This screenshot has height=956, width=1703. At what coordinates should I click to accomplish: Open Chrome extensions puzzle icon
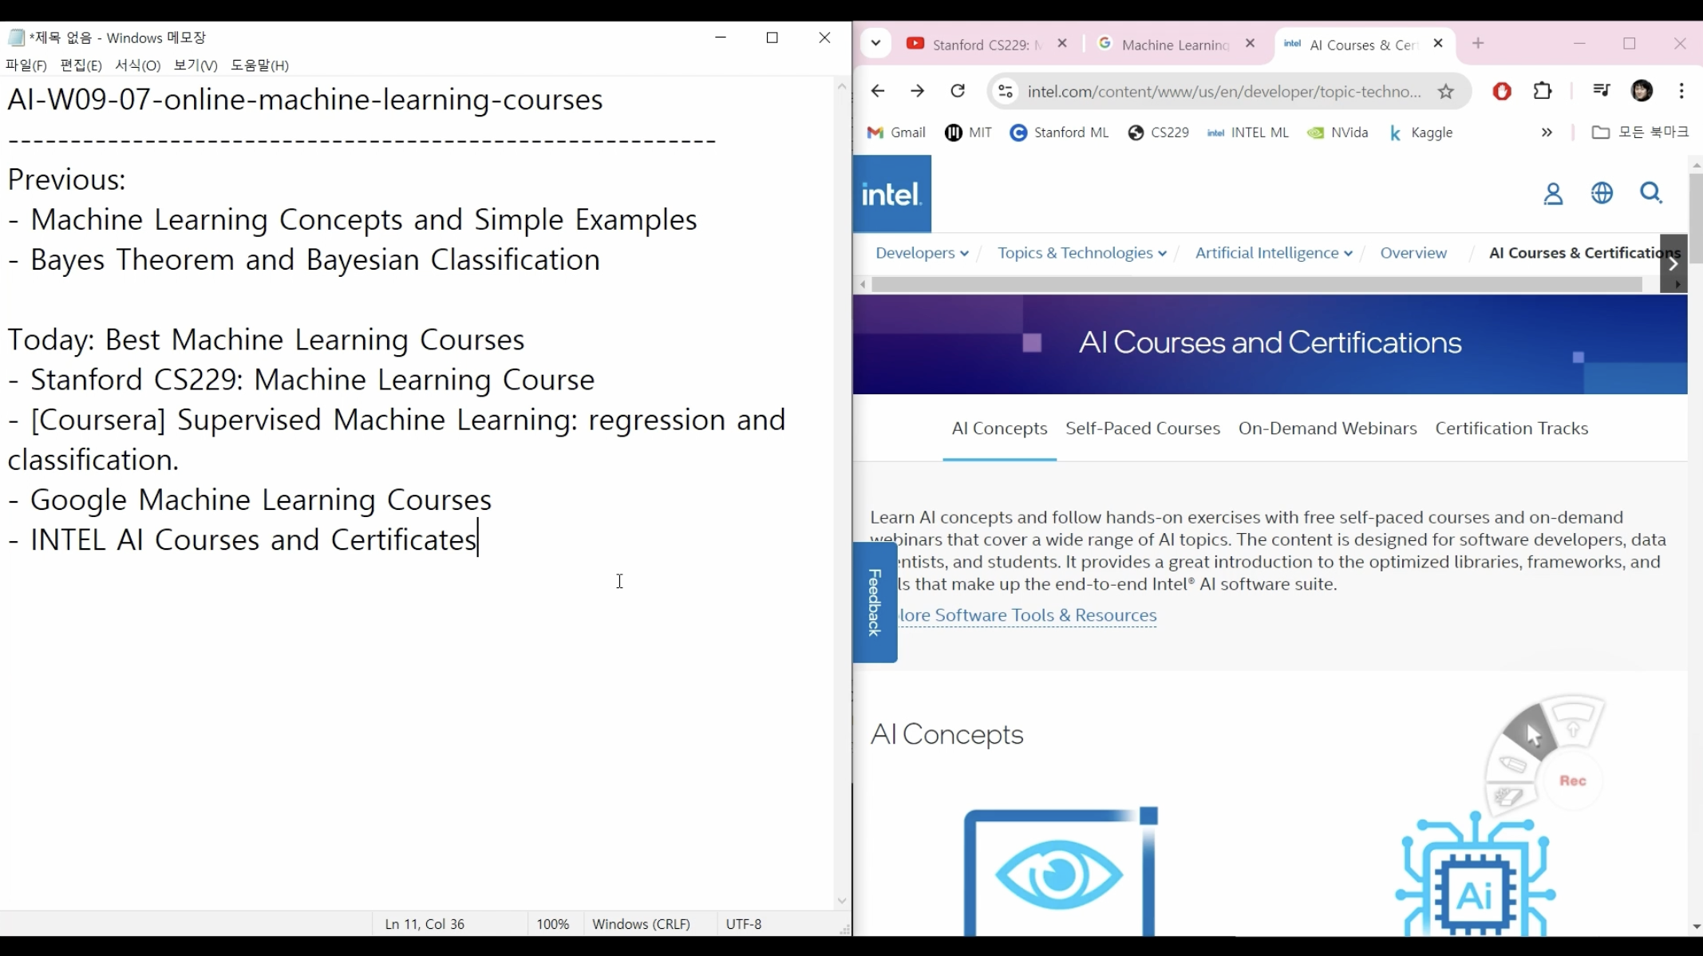pos(1543,91)
